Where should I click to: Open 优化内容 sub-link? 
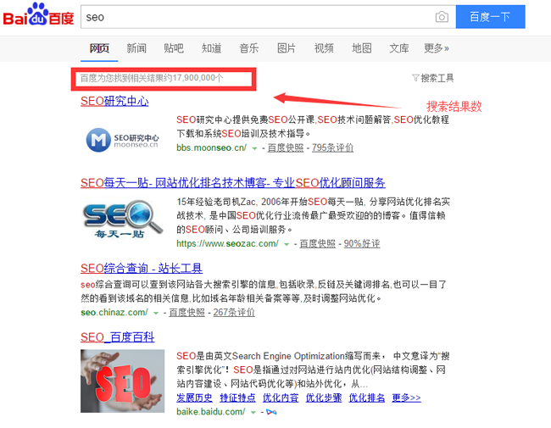(281, 397)
